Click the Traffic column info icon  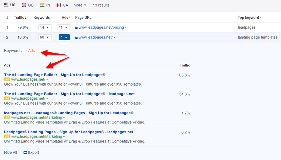coord(28,17)
